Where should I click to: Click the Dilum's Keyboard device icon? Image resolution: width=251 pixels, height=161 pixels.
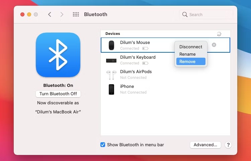(111, 60)
